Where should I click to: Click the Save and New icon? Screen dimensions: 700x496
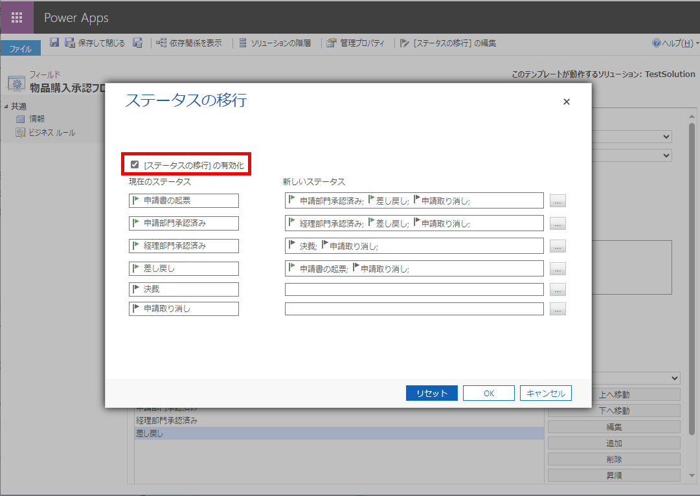(x=138, y=43)
